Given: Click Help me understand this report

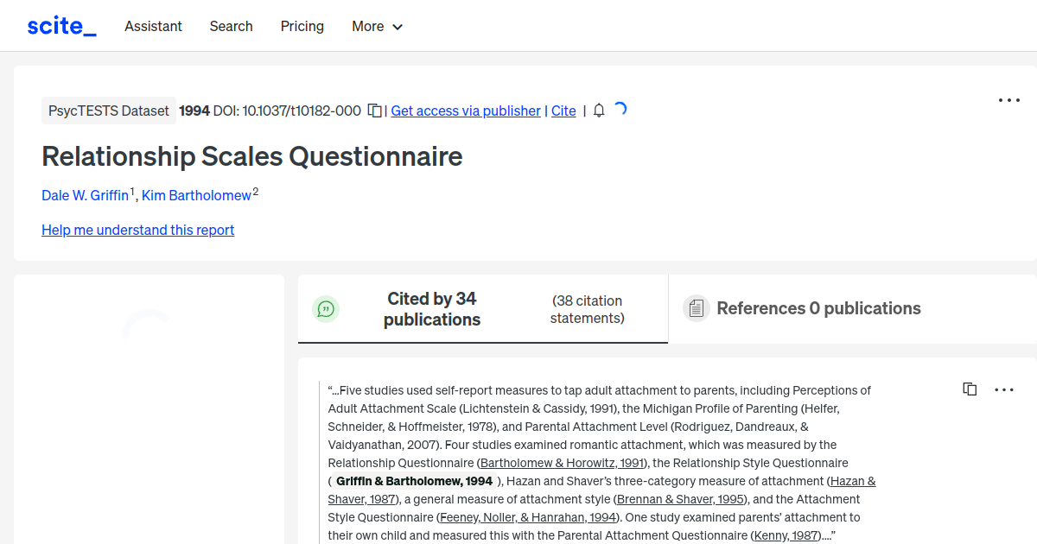Looking at the screenshot, I should coord(138,230).
